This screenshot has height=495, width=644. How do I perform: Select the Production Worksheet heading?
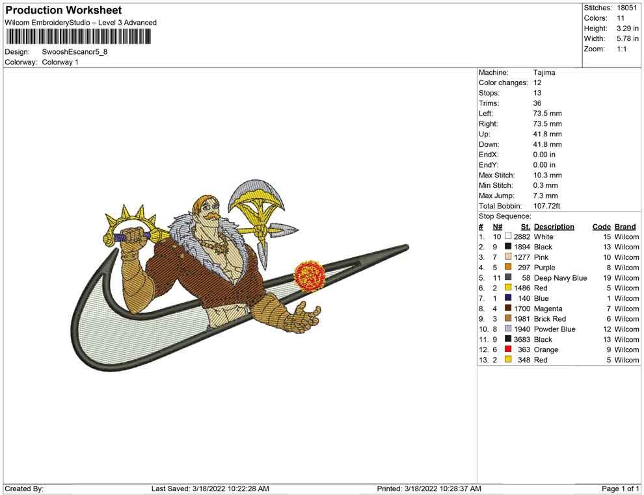[64, 10]
